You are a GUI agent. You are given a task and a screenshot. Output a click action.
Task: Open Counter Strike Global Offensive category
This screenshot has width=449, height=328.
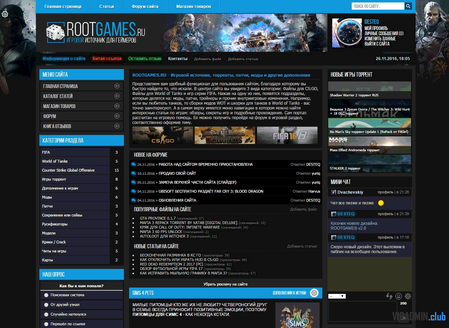[68, 170]
